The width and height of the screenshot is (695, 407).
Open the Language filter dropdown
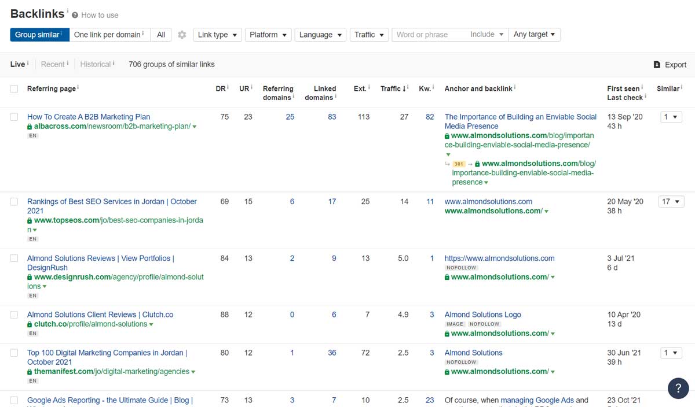pos(320,35)
